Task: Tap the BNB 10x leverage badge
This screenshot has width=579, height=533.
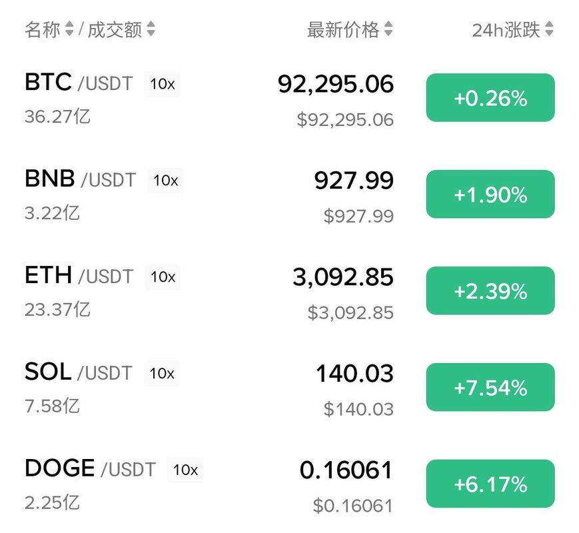Action: pos(165,181)
